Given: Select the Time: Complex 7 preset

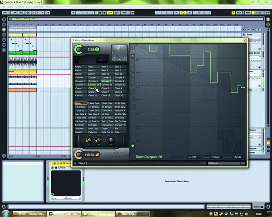Looking at the screenshot, I should [107, 81].
